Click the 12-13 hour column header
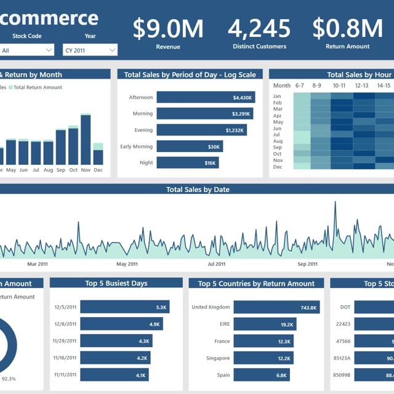The image size is (394, 394). tap(361, 86)
